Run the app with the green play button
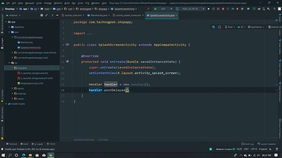This screenshot has width=282, height=158. tap(208, 9)
